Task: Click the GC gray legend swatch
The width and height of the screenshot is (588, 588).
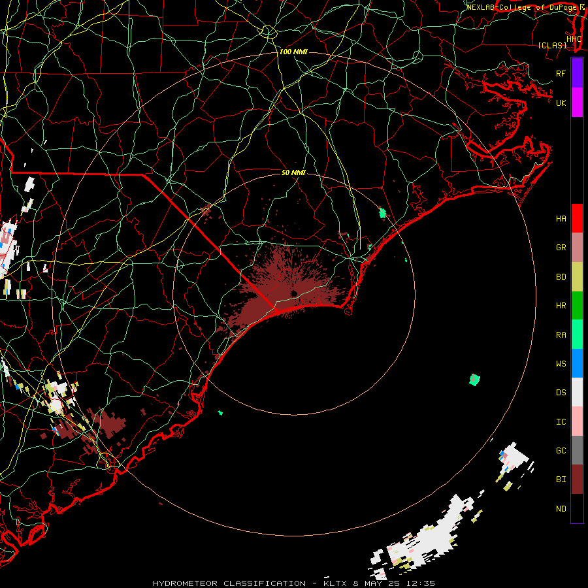Action: click(x=577, y=450)
